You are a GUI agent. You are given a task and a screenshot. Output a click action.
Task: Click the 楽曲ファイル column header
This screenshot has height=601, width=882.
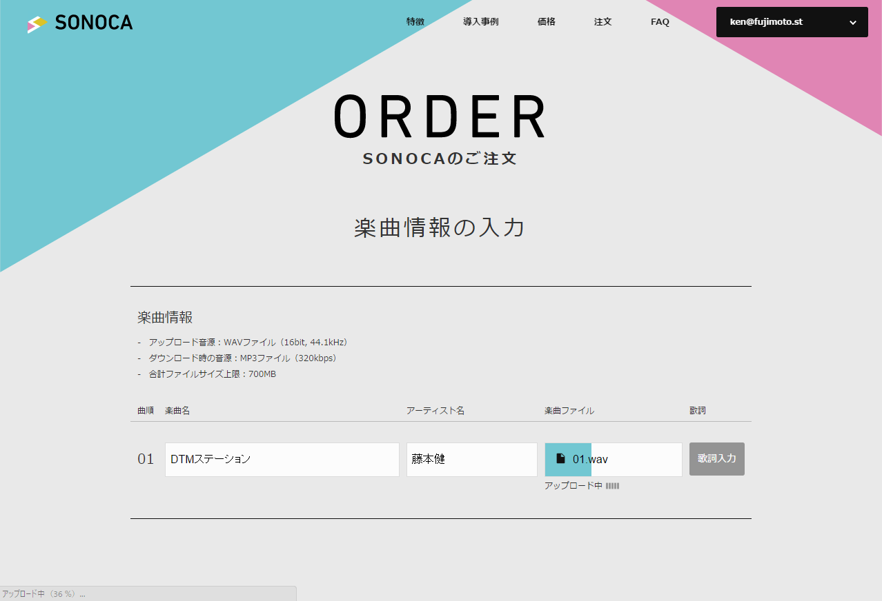click(x=569, y=411)
